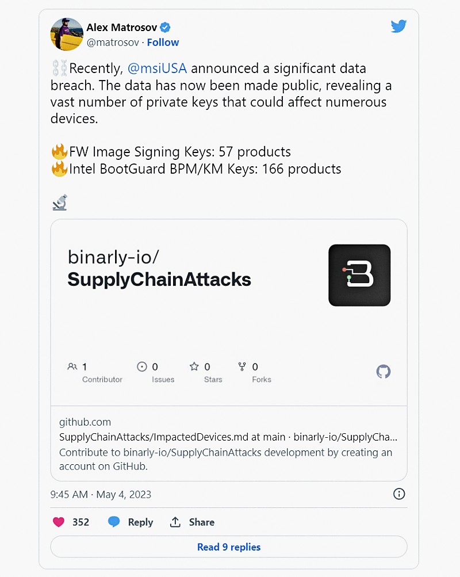Like the tweet with heart icon
Viewport: 460px width, 577px height.
point(59,522)
